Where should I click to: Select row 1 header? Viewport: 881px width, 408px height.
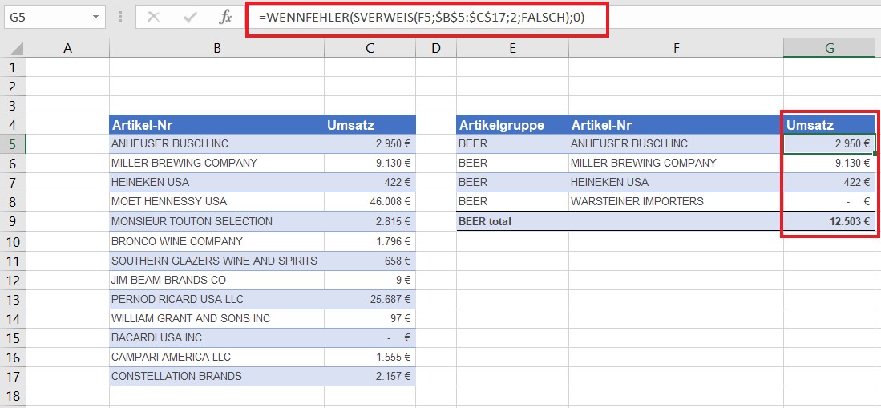pos(14,67)
